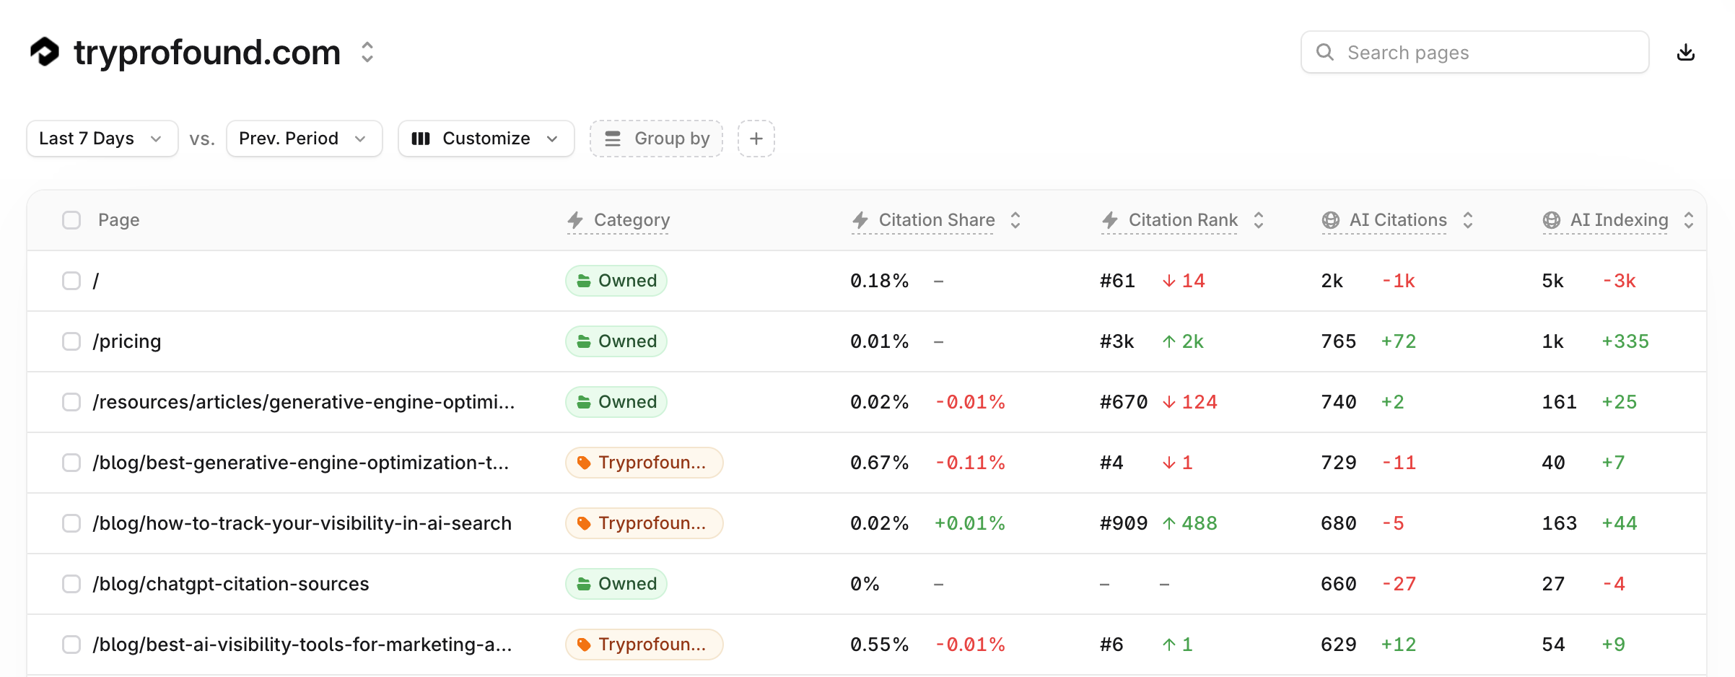Open the Last 7 Days dropdown
Screen dimensions: 1735x677
(x=102, y=139)
